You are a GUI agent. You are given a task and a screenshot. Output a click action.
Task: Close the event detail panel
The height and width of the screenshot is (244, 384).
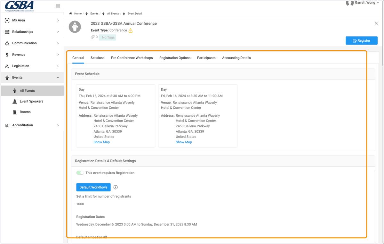pos(376,23)
